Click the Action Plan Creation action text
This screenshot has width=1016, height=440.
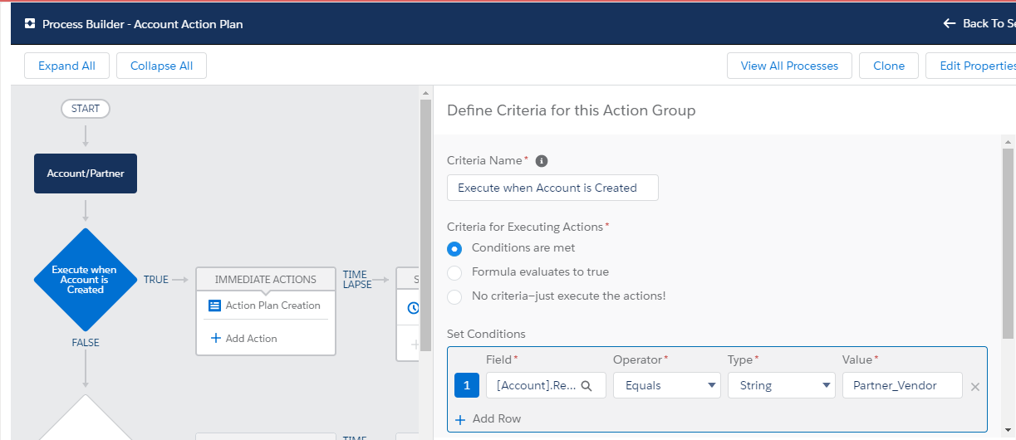[x=272, y=306]
